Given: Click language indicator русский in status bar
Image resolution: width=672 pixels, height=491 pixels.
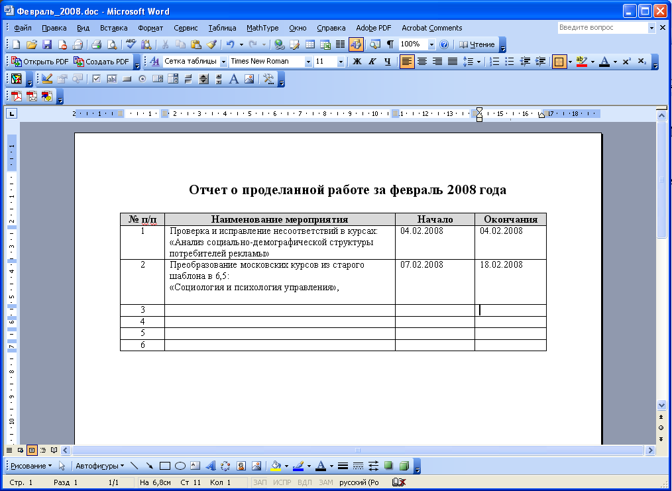Looking at the screenshot, I should pyautogui.click(x=359, y=482).
